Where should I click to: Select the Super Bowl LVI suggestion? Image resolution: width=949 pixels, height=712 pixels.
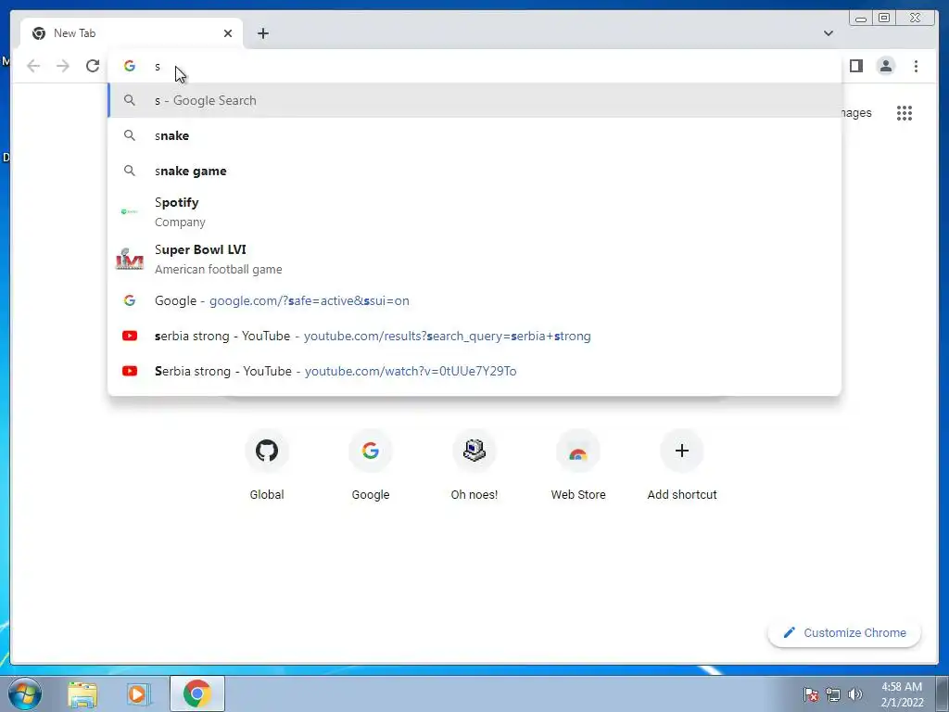(x=474, y=260)
